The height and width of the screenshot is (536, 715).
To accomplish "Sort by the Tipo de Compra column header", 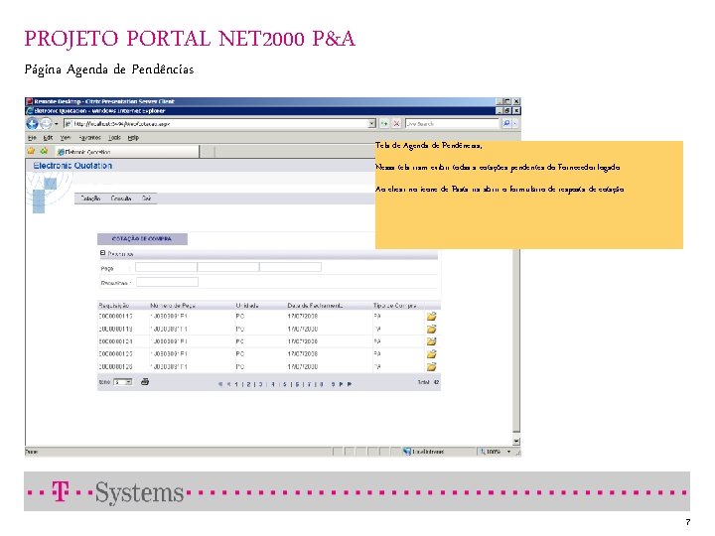I will (395, 306).
